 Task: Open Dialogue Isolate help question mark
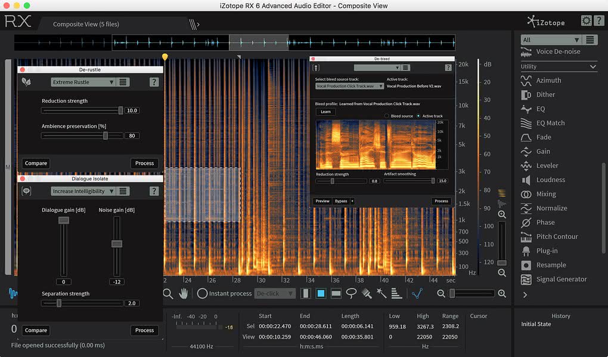[154, 191]
